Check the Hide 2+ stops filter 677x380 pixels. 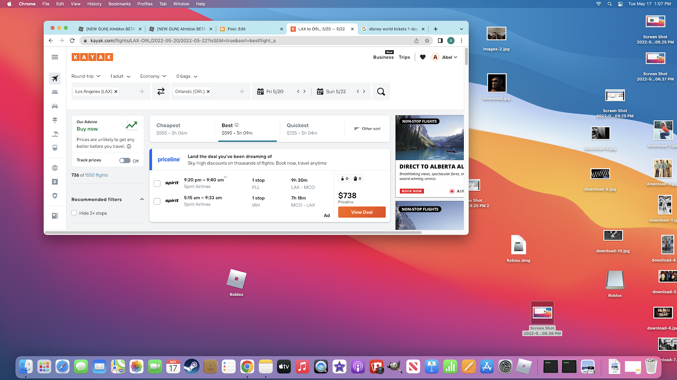click(74, 213)
